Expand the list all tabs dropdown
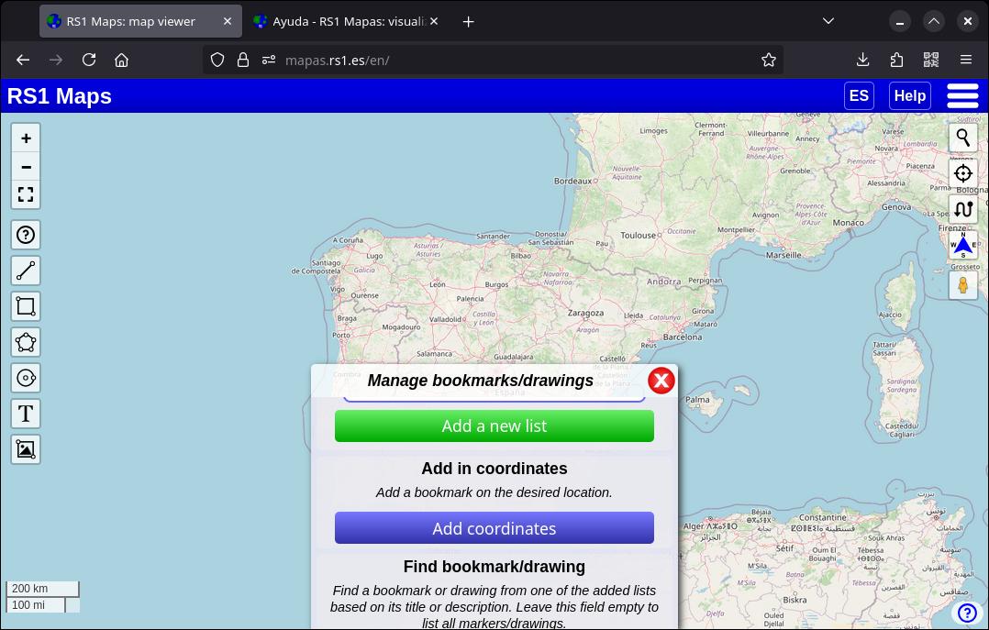Screen dimensions: 989x630 [x=828, y=21]
